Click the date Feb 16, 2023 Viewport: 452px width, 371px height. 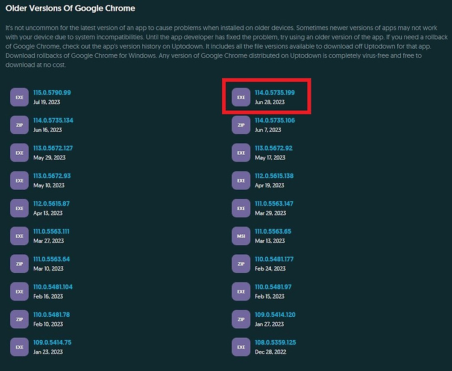[48, 296]
